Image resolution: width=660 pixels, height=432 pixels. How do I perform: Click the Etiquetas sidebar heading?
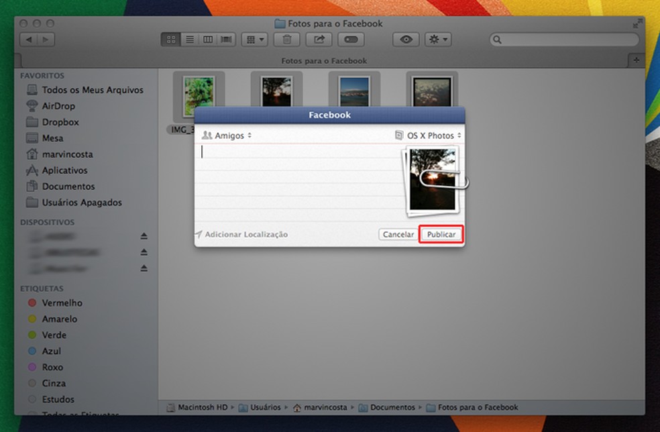42,289
